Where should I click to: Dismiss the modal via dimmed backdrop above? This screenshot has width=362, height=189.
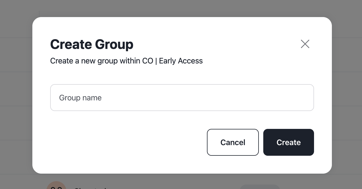pos(181,8)
